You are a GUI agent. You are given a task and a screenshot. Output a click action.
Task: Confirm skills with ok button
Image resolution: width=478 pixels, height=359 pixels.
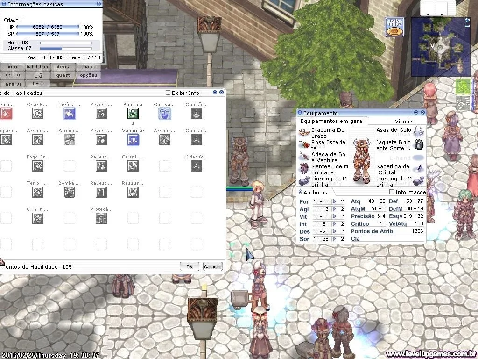[190, 266]
